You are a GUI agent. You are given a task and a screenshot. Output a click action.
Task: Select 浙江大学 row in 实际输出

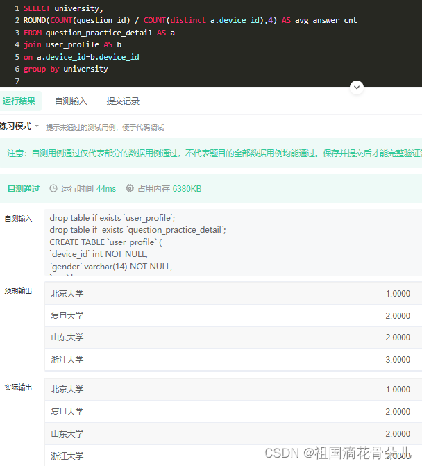(233, 456)
